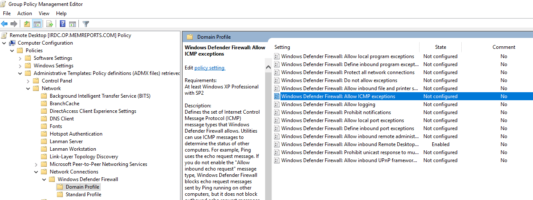Toggle the Show/Hide Action Pane icon

point(73,24)
